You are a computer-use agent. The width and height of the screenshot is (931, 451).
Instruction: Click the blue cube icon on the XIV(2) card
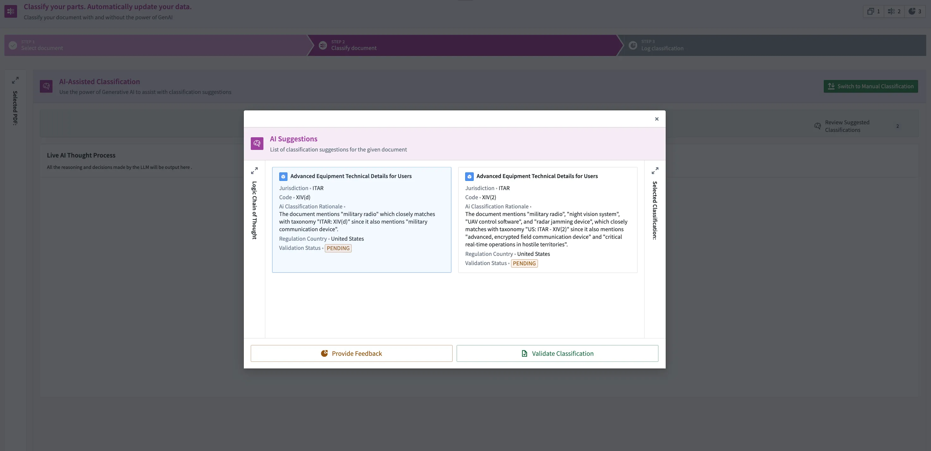pos(469,176)
